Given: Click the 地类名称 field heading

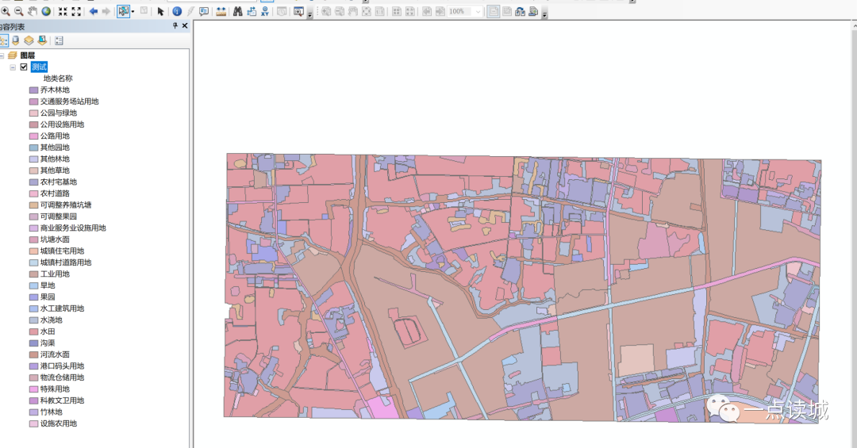Looking at the screenshot, I should click(57, 78).
